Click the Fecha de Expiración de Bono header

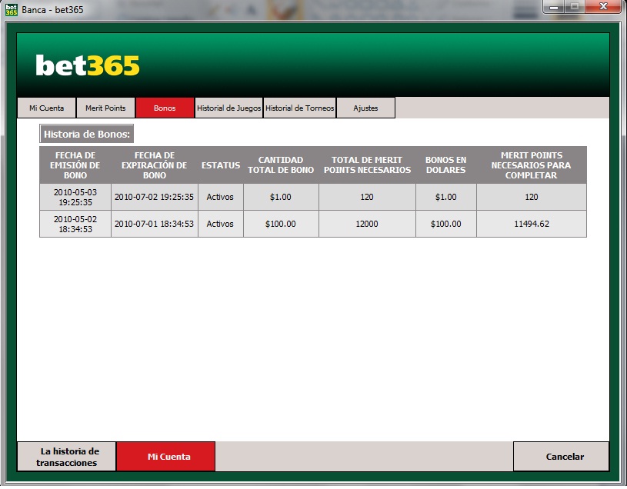[x=155, y=165]
